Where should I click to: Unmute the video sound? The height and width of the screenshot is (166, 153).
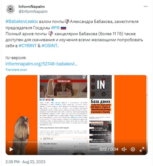pos(124,149)
